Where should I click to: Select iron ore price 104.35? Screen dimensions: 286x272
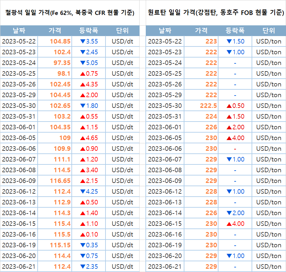(60, 127)
